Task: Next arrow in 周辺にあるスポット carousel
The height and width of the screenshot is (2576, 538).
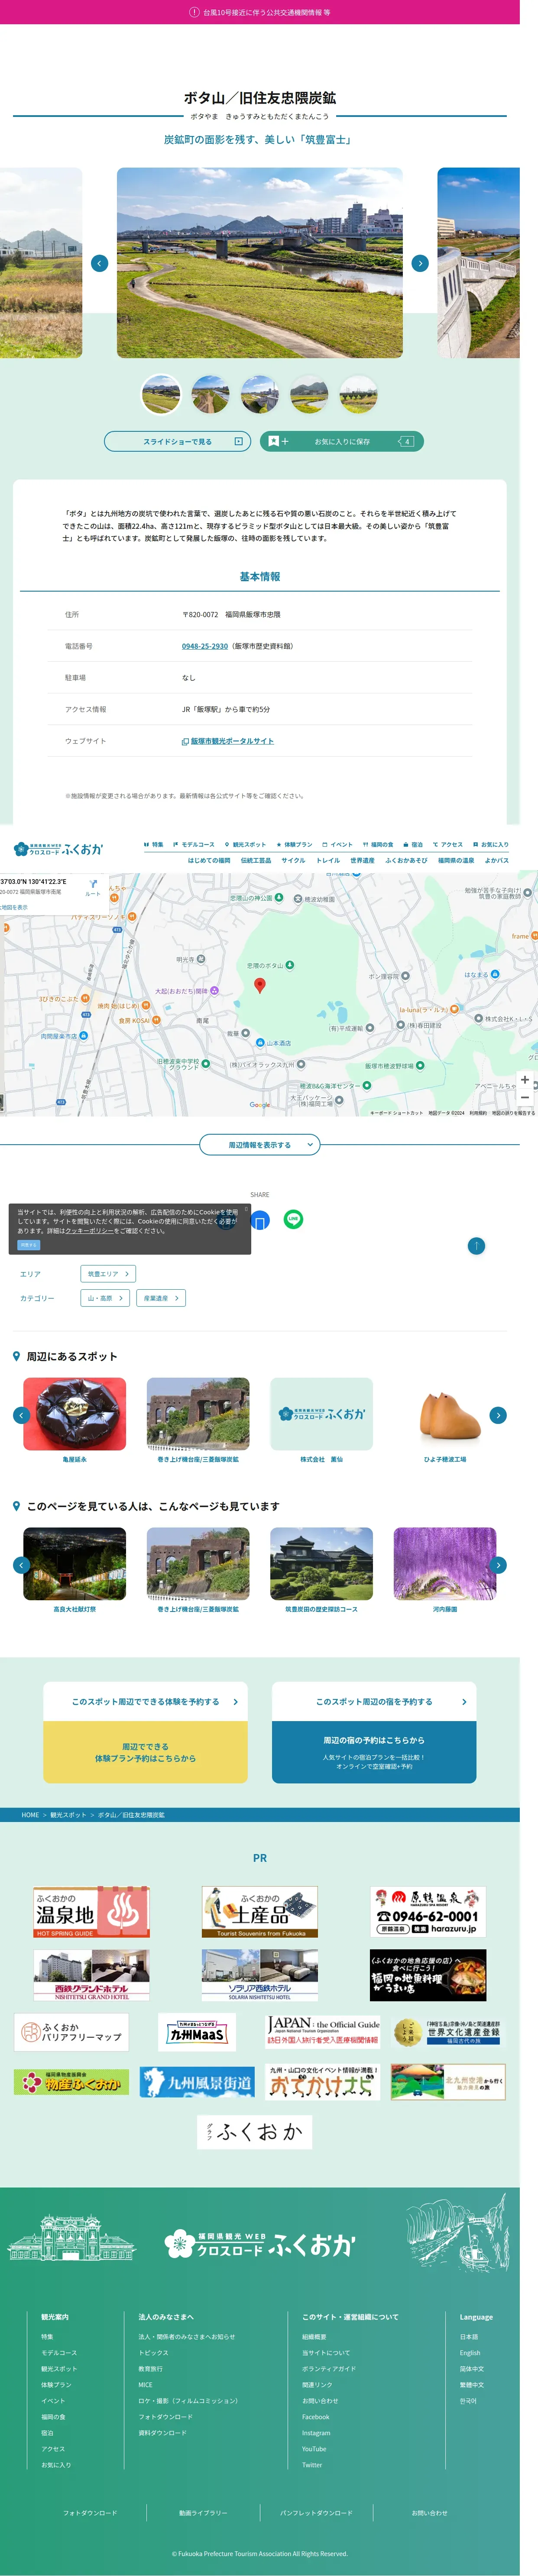Action: tap(498, 1415)
